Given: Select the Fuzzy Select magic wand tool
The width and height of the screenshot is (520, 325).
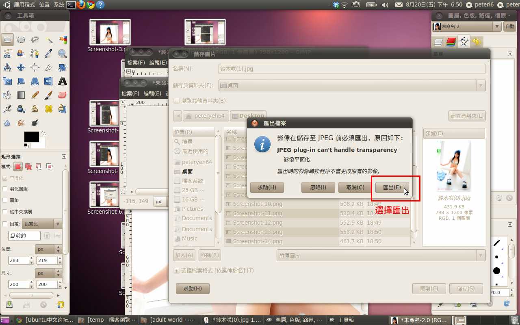Looking at the screenshot, I should [49, 40].
